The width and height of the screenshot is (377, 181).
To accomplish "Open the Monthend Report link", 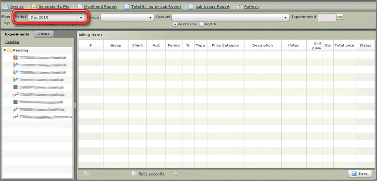I will (100, 7).
